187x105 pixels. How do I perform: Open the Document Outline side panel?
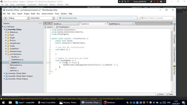click(x=174, y=55)
